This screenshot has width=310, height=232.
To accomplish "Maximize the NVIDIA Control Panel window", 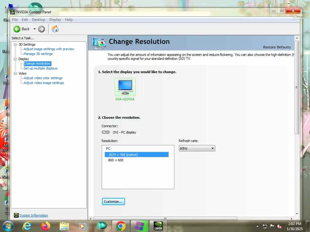I will [282, 11].
